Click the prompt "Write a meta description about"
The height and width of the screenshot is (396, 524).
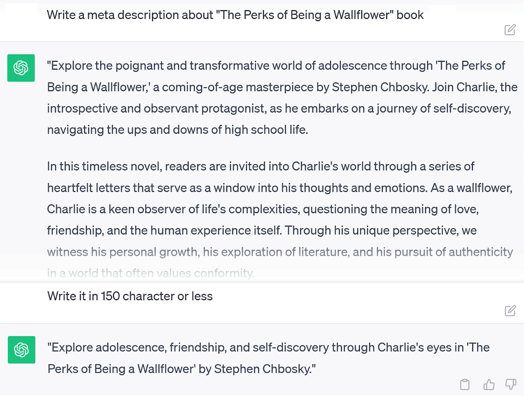[235, 15]
